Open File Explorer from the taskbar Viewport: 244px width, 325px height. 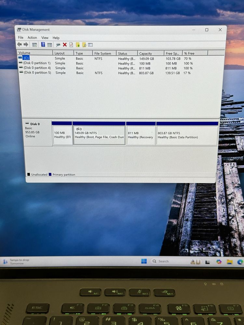229,262
